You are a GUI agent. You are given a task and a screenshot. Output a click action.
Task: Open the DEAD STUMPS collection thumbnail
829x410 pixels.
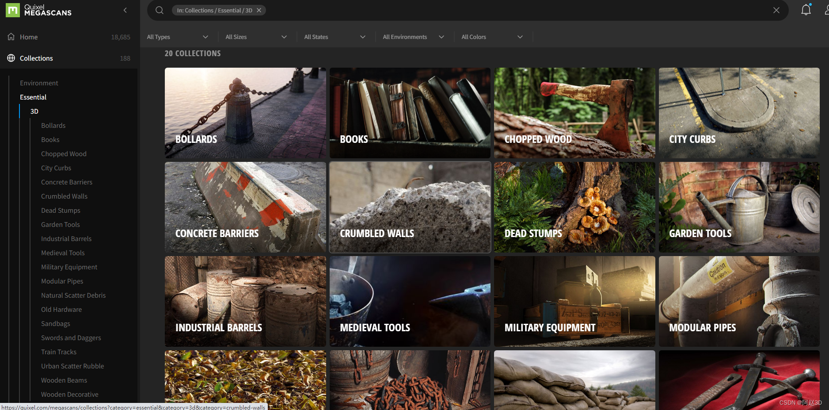(x=574, y=207)
